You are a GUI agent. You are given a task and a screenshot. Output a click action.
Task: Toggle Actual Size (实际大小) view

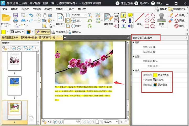(x=60, y=19)
